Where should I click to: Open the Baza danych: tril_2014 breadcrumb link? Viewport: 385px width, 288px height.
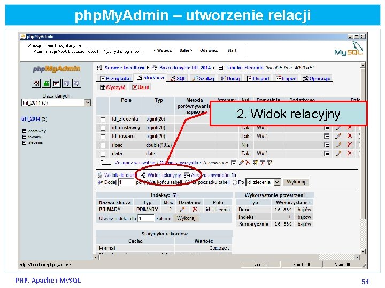pos(185,68)
